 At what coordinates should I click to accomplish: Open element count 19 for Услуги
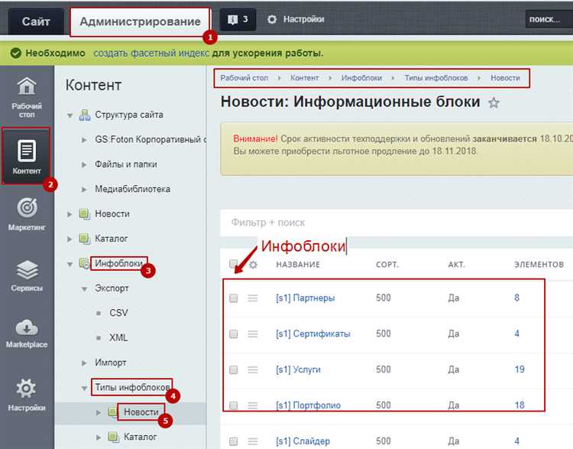click(520, 369)
